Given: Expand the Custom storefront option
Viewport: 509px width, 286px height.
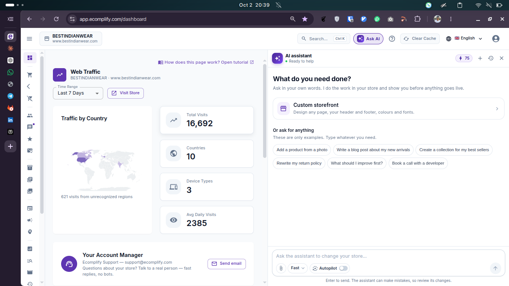Looking at the screenshot, I should pyautogui.click(x=388, y=108).
